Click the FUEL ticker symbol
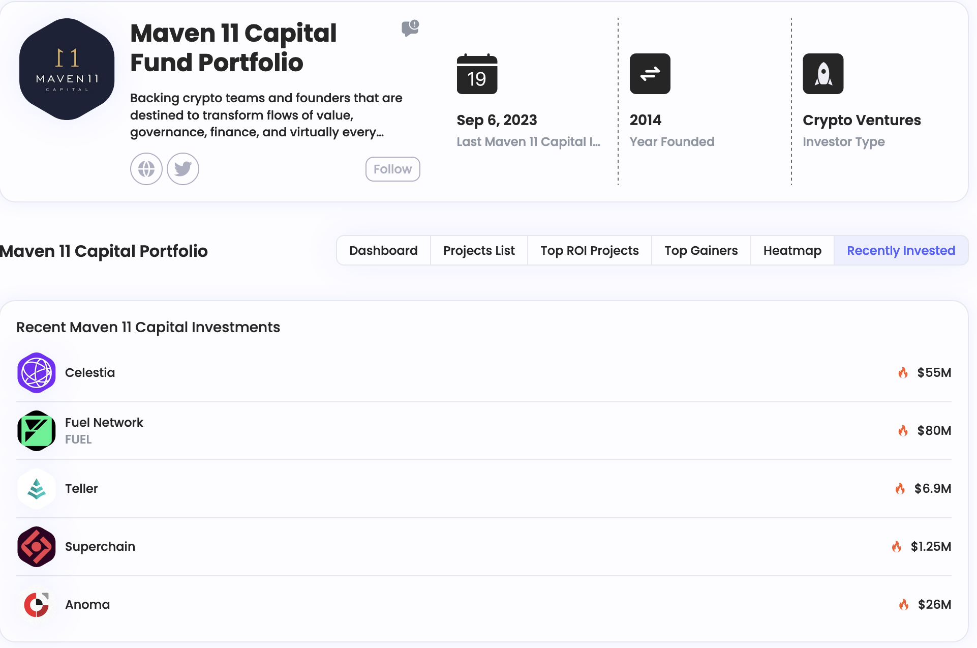 pos(78,439)
